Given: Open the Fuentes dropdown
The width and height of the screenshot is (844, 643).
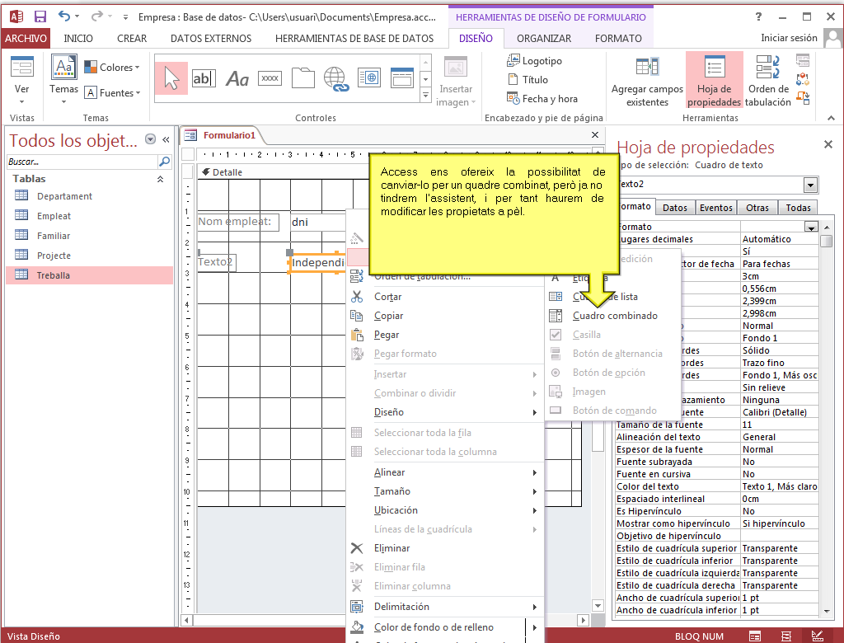Looking at the screenshot, I should point(113,92).
